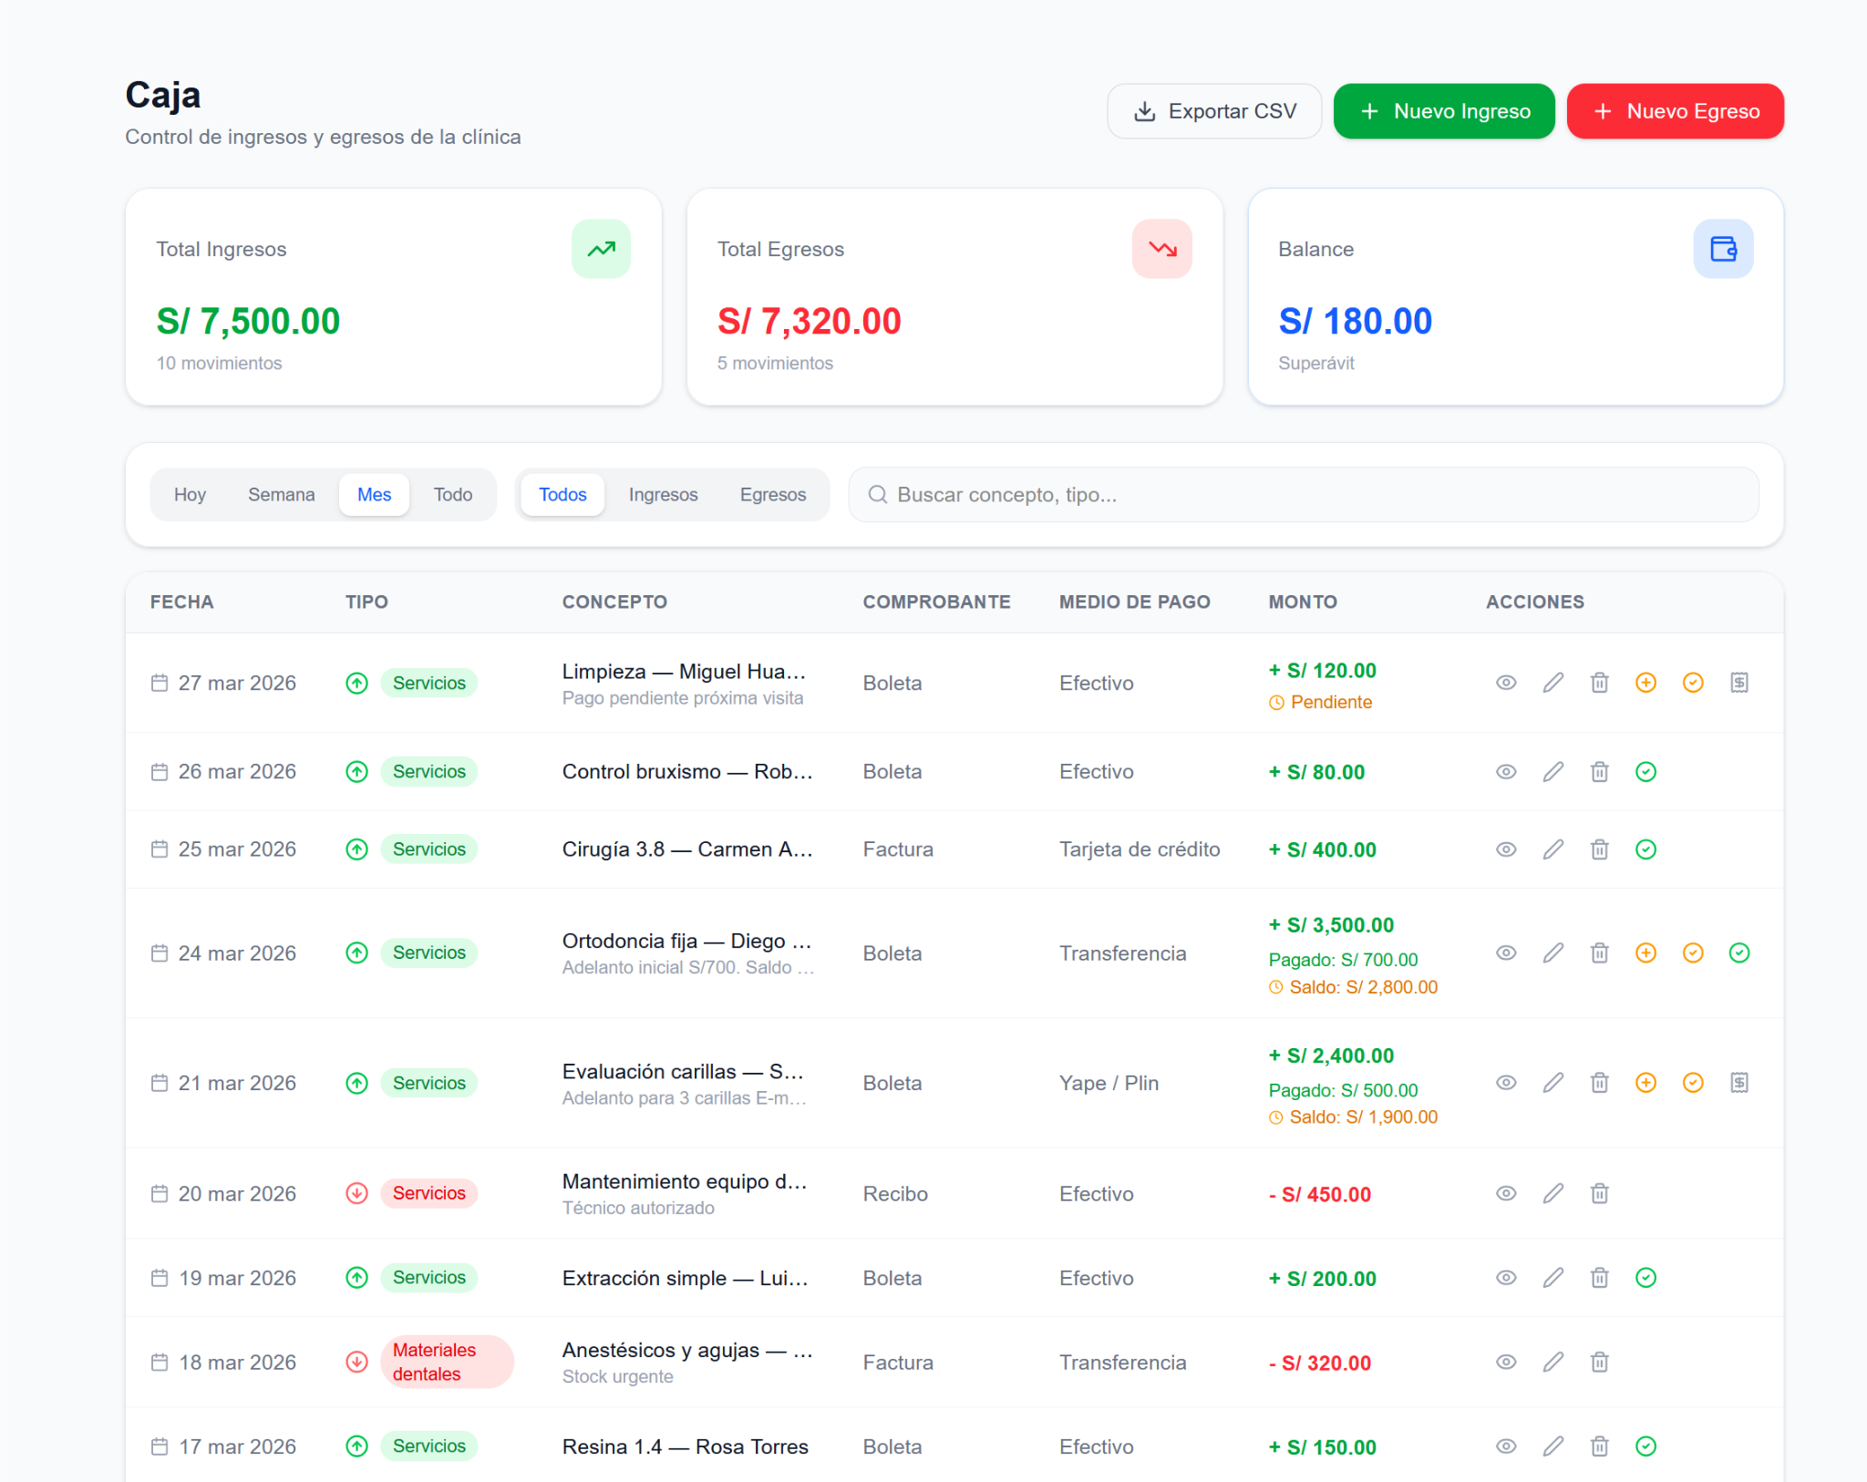Viewport: 1867px width, 1482px height.
Task: Click pencil icon for Anestésicos y agujas row
Action: point(1552,1362)
